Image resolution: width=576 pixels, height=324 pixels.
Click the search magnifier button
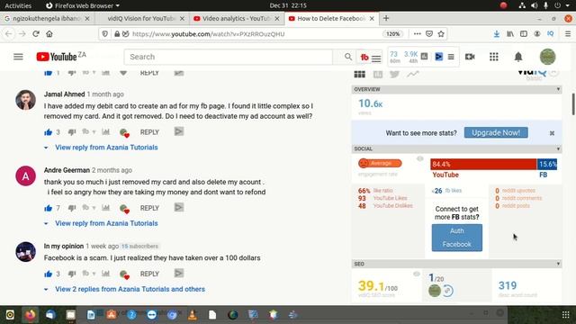click(x=347, y=57)
